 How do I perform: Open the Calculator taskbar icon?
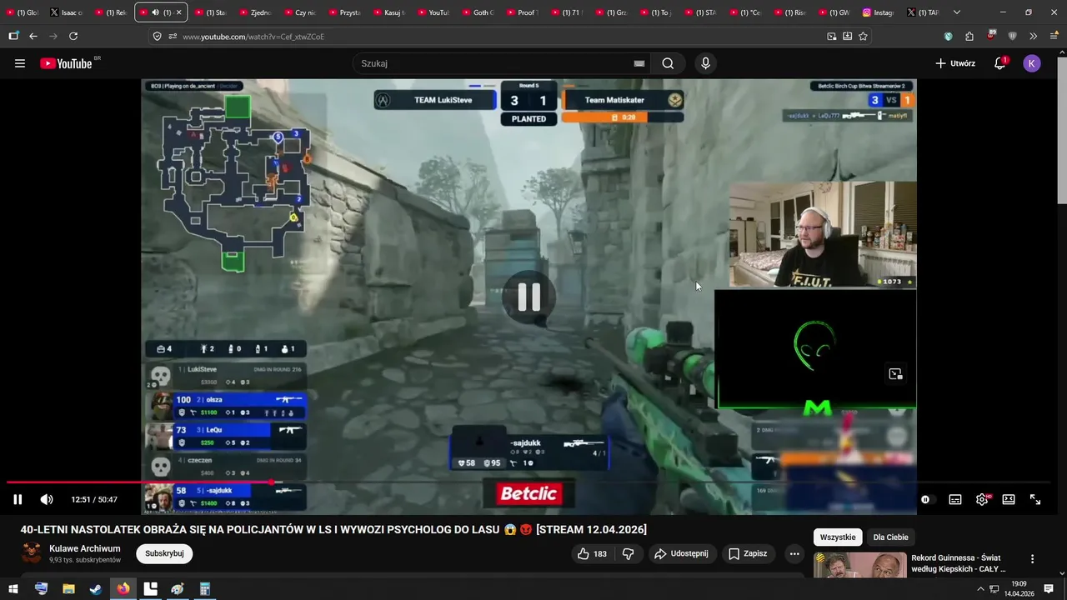click(x=205, y=589)
